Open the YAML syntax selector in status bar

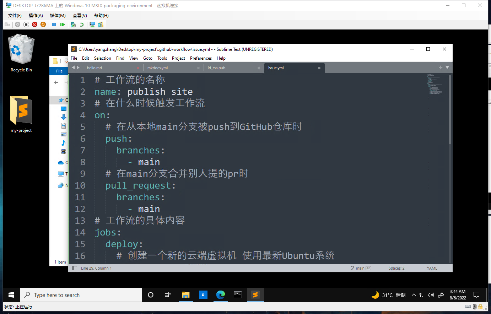point(432,268)
